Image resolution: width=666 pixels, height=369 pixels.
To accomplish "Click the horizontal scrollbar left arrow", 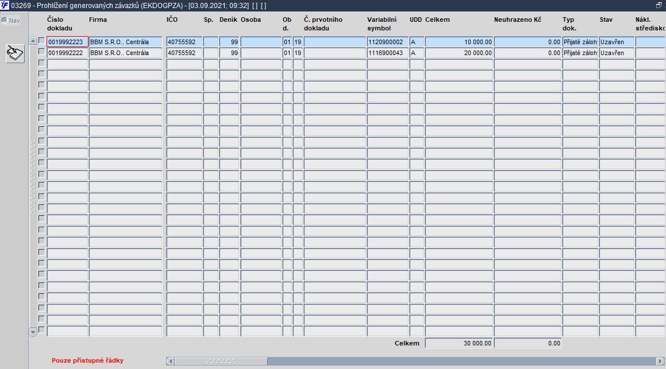I will tap(170, 361).
